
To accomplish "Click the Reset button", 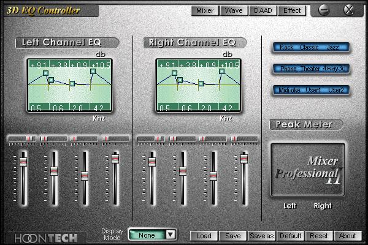I will pyautogui.click(x=319, y=236).
